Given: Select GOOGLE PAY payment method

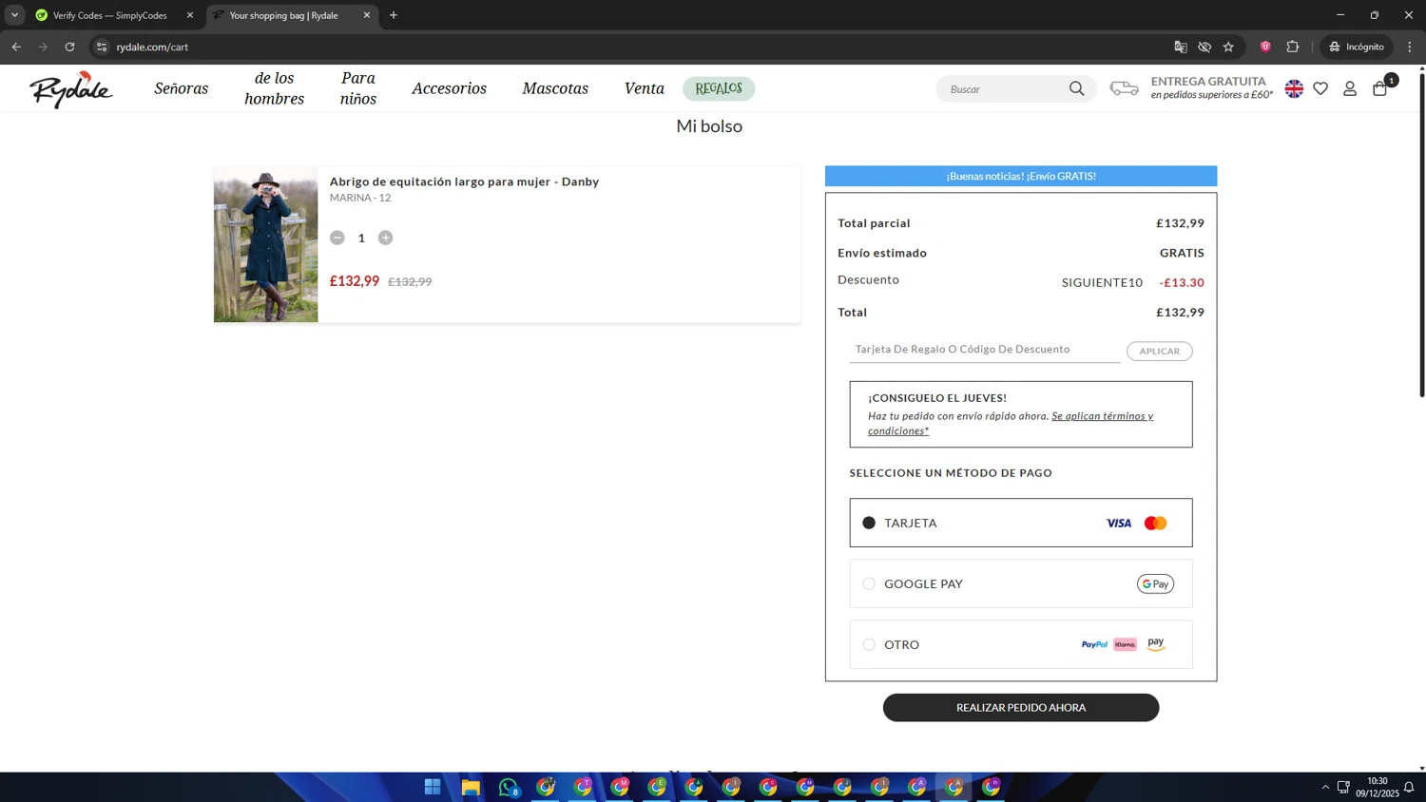Looking at the screenshot, I should (x=1021, y=583).
